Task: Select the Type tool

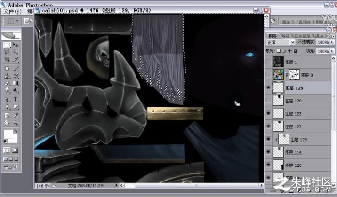Action: [15, 99]
